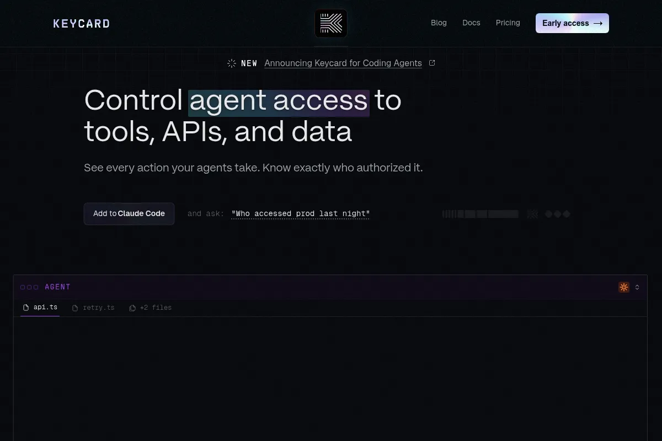Click the NEW badge text
The height and width of the screenshot is (441, 662).
(x=249, y=63)
